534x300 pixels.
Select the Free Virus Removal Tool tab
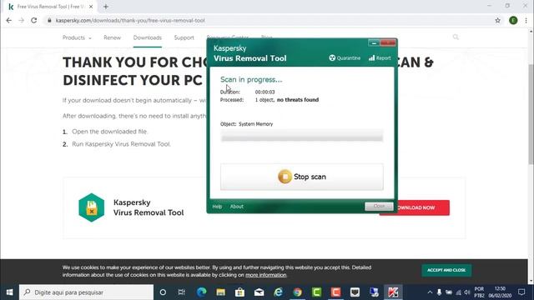click(x=50, y=7)
